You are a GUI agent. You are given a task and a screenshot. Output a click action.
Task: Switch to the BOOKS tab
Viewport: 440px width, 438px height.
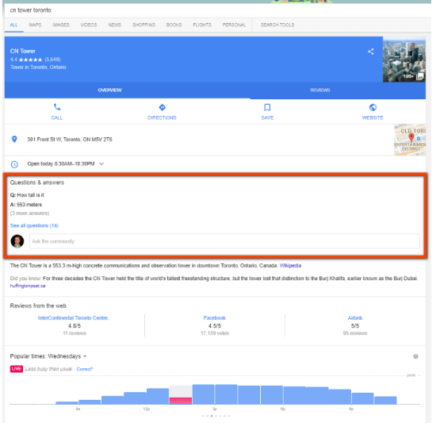coord(174,25)
